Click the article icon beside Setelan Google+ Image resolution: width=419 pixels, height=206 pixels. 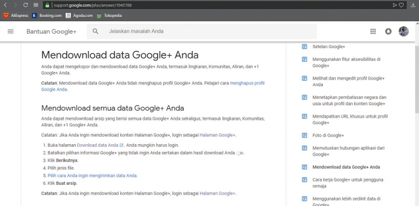click(304, 47)
